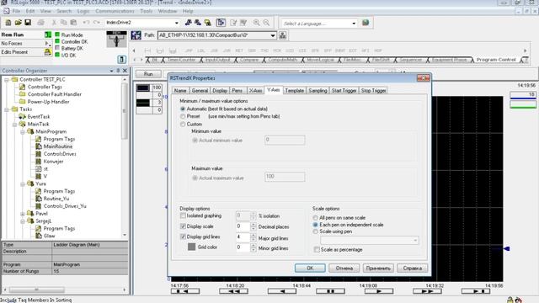Click the Grid color swatch
Image resolution: width=539 pixels, height=303 pixels.
click(191, 247)
